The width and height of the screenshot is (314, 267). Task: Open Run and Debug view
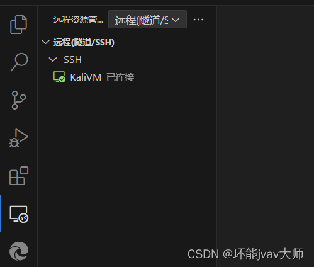tap(19, 138)
